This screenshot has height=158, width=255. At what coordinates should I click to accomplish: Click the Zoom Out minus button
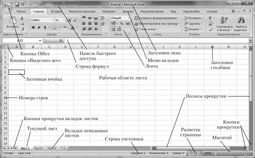215,153
